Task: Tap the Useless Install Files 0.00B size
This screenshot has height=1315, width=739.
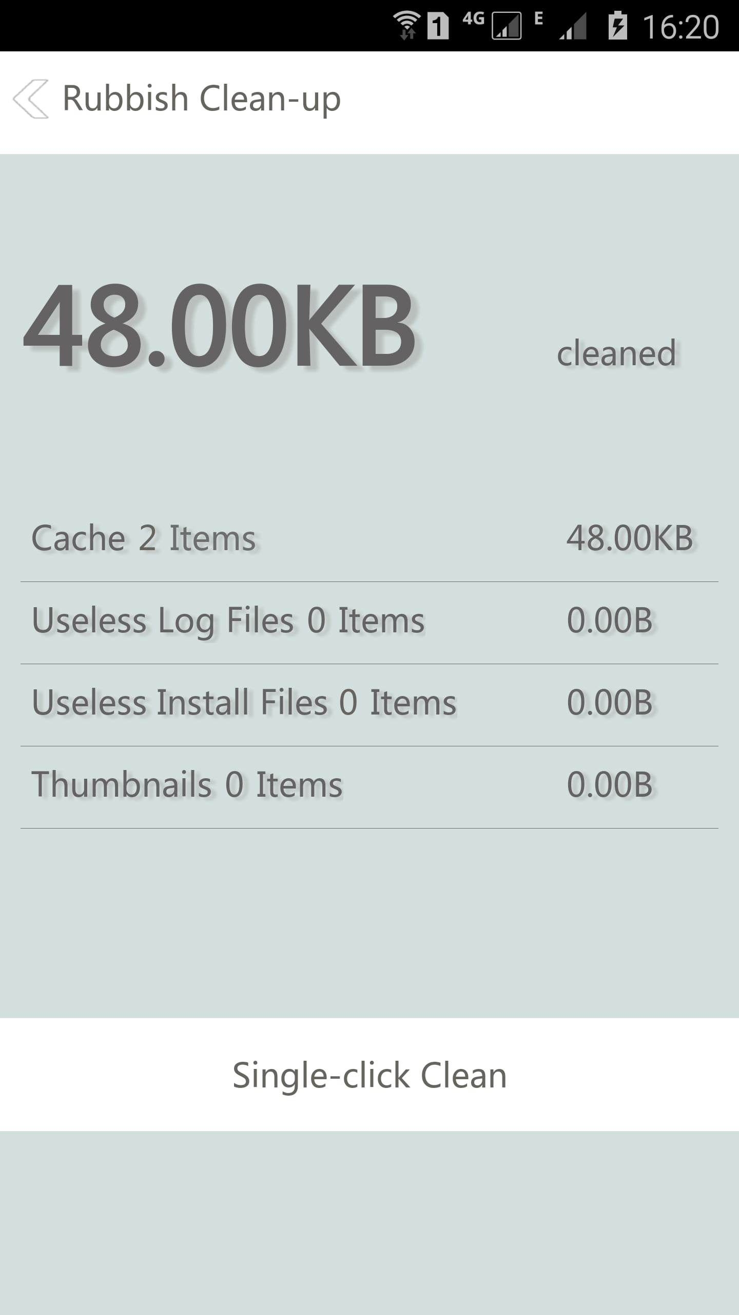Action: pos(610,703)
